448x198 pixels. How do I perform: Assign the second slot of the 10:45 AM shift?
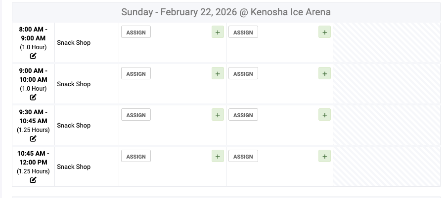click(x=243, y=157)
